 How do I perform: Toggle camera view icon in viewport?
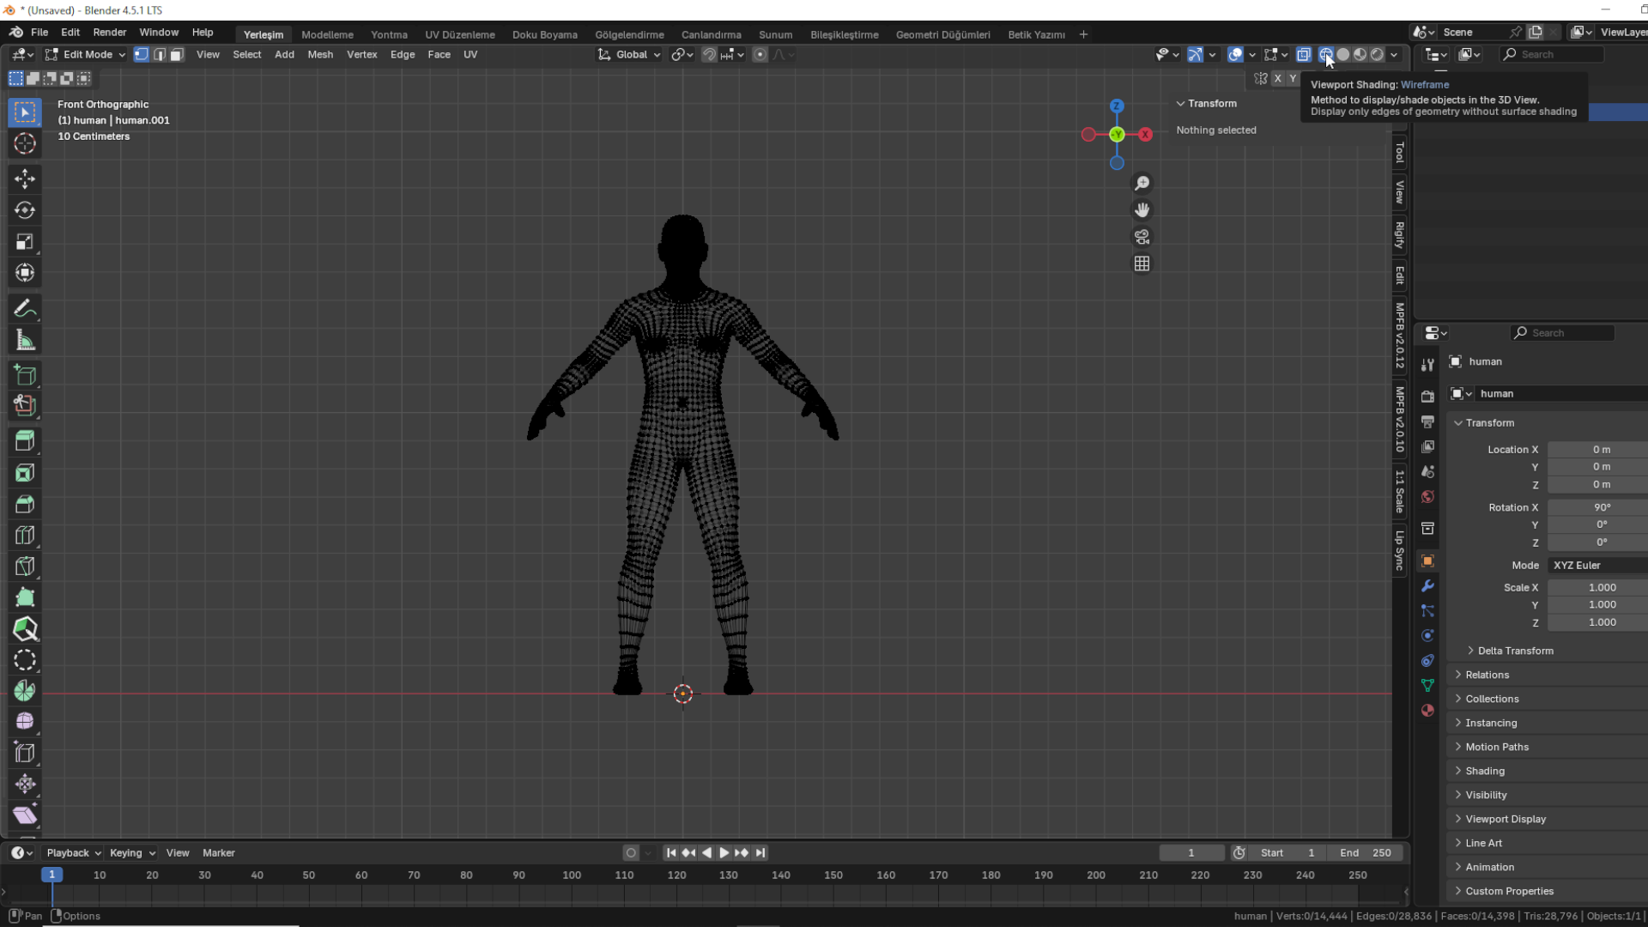(1142, 237)
